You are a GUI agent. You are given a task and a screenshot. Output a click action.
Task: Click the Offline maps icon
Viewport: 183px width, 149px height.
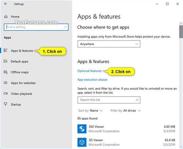point(5,72)
